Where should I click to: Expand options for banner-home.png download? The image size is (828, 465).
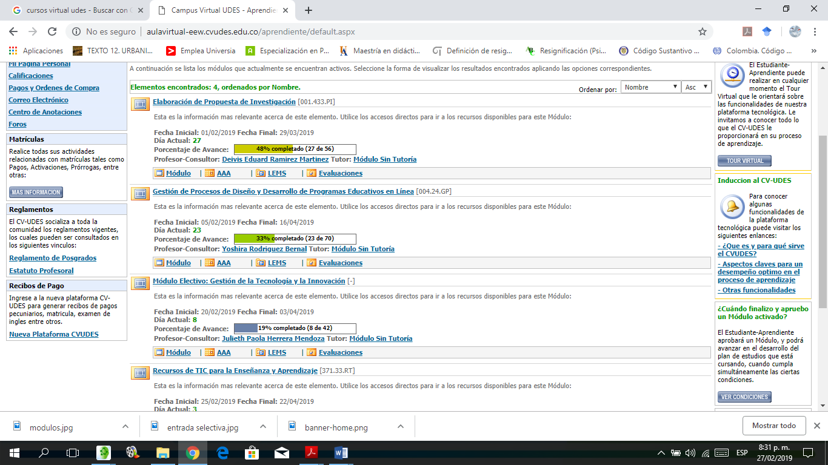pos(401,426)
